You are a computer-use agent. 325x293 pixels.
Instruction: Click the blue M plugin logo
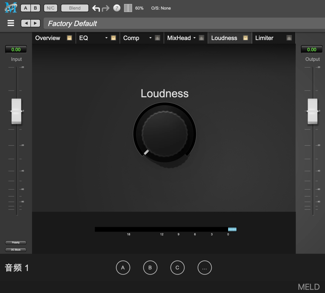[11, 8]
